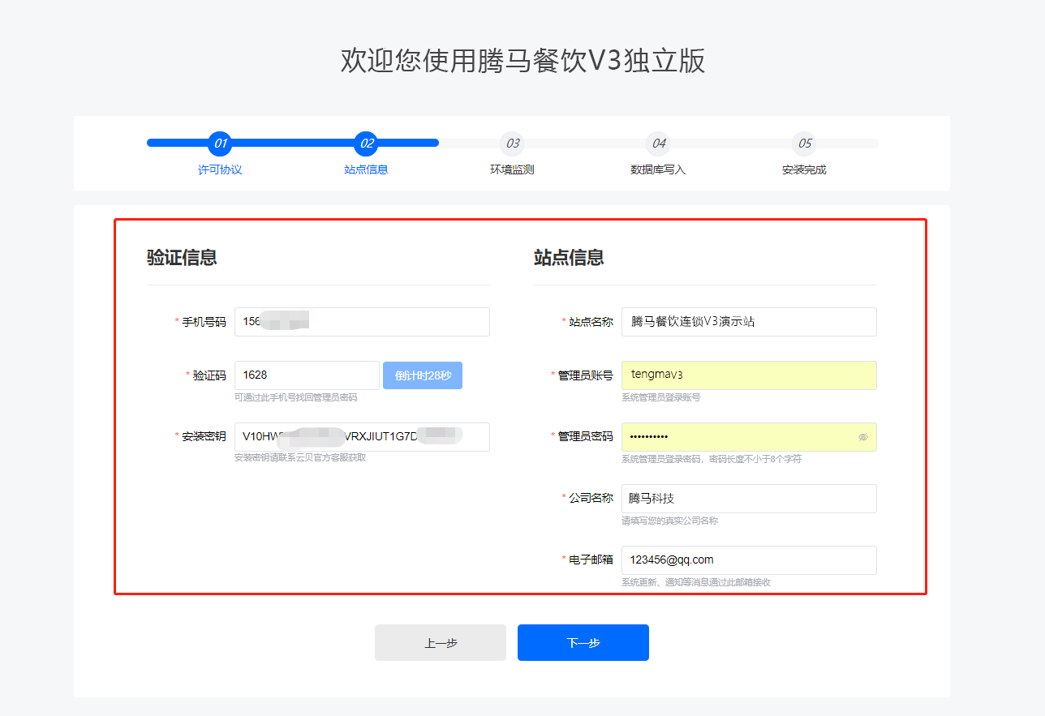This screenshot has width=1045, height=716.
Task: Click step 01 circle in progress bar
Action: pos(220,144)
